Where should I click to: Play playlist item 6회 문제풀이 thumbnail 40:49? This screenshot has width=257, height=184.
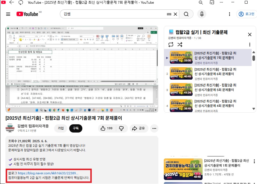(181, 73)
